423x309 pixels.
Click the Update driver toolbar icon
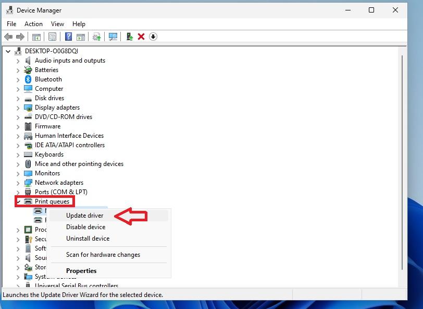coord(96,37)
